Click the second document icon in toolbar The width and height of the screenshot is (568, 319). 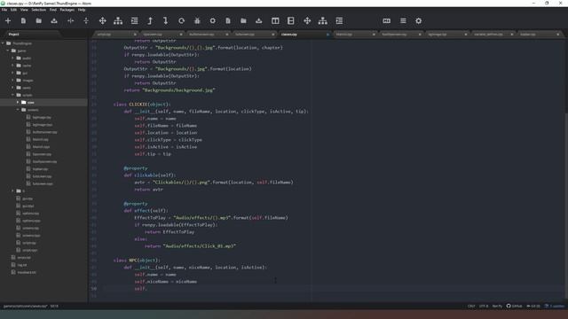tap(228, 21)
